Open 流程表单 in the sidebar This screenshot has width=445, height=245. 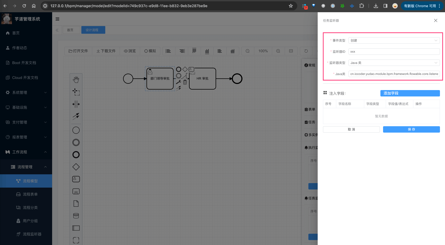click(30, 194)
